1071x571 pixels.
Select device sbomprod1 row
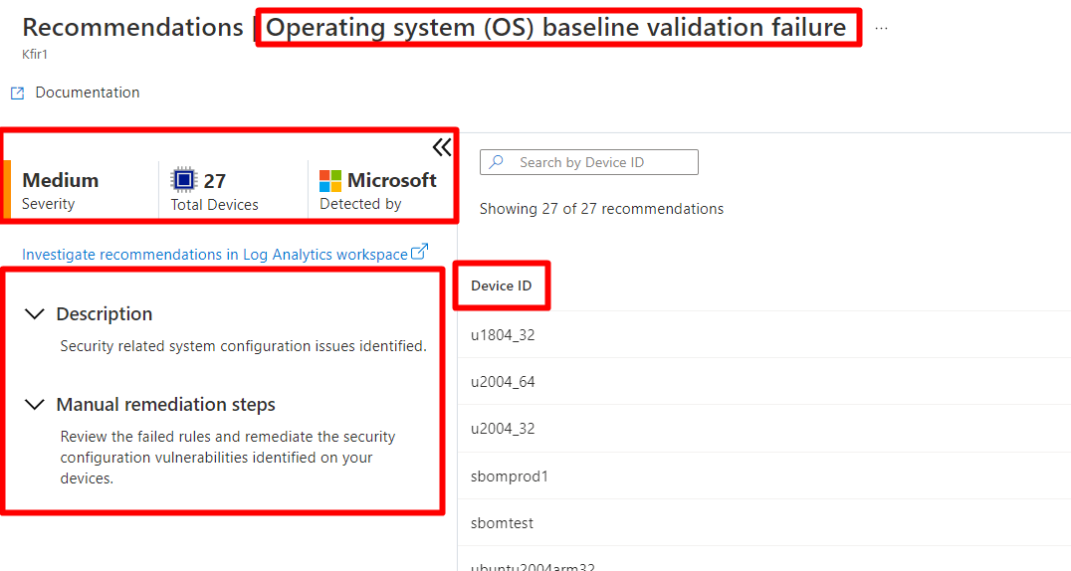764,476
